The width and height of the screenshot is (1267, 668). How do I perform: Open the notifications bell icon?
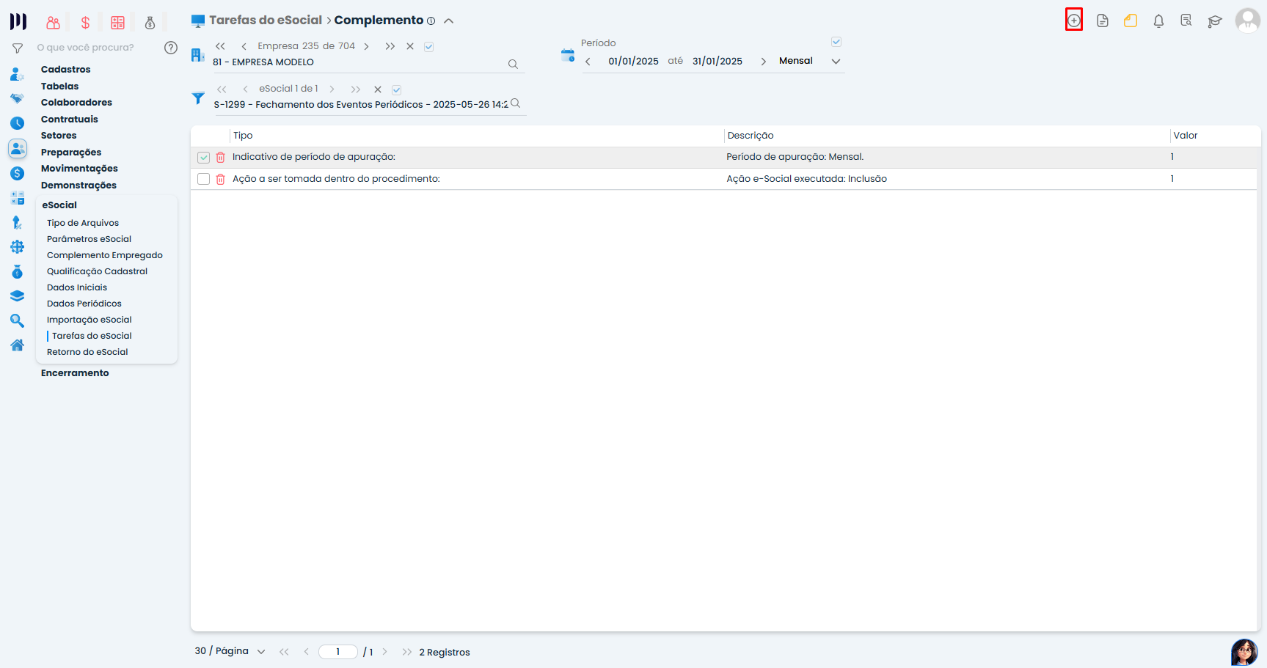[x=1158, y=21]
